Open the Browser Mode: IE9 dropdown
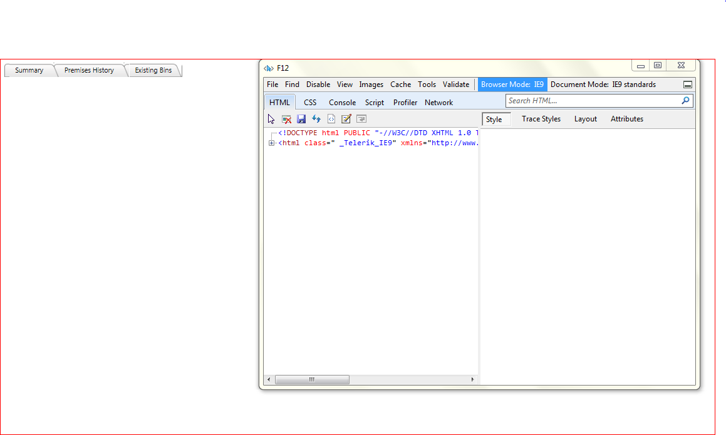The image size is (726, 435). coord(512,84)
